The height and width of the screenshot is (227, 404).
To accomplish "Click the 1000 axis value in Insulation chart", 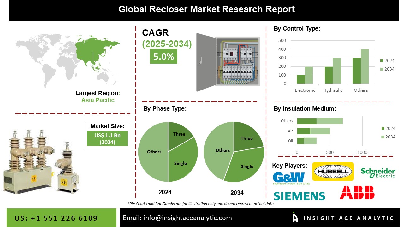I will 362,152.
